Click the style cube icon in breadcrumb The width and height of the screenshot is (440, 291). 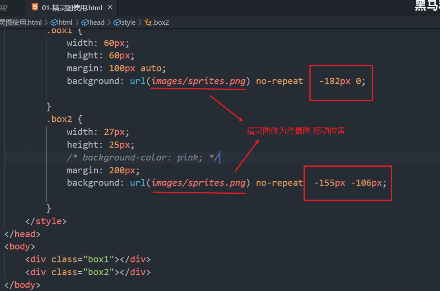[117, 22]
